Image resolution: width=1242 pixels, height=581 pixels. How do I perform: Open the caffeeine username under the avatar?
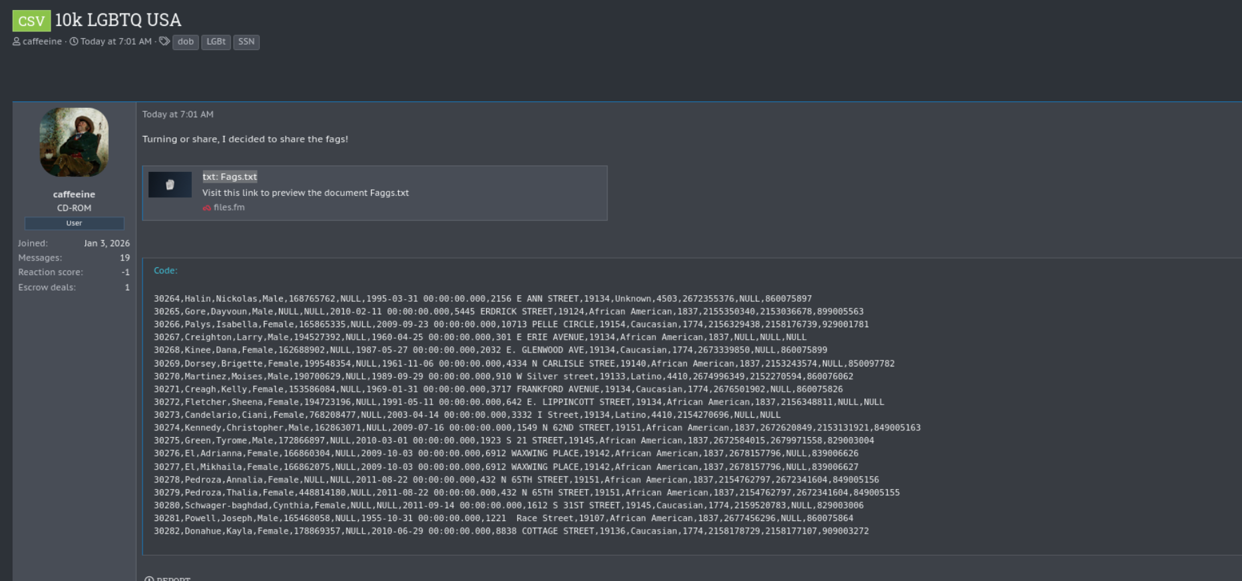coord(74,195)
